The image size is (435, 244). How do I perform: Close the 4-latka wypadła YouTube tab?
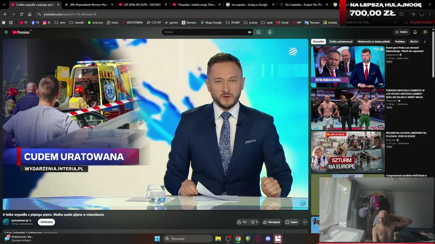coord(58,5)
